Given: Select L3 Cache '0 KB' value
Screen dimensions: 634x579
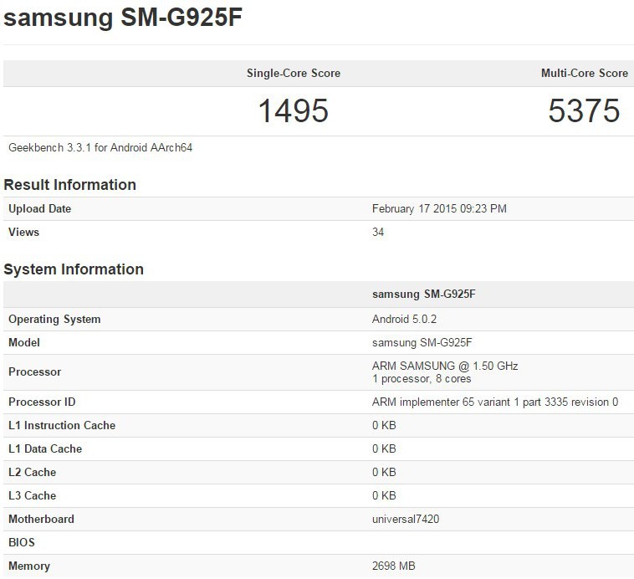Looking at the screenshot, I should (x=384, y=496).
